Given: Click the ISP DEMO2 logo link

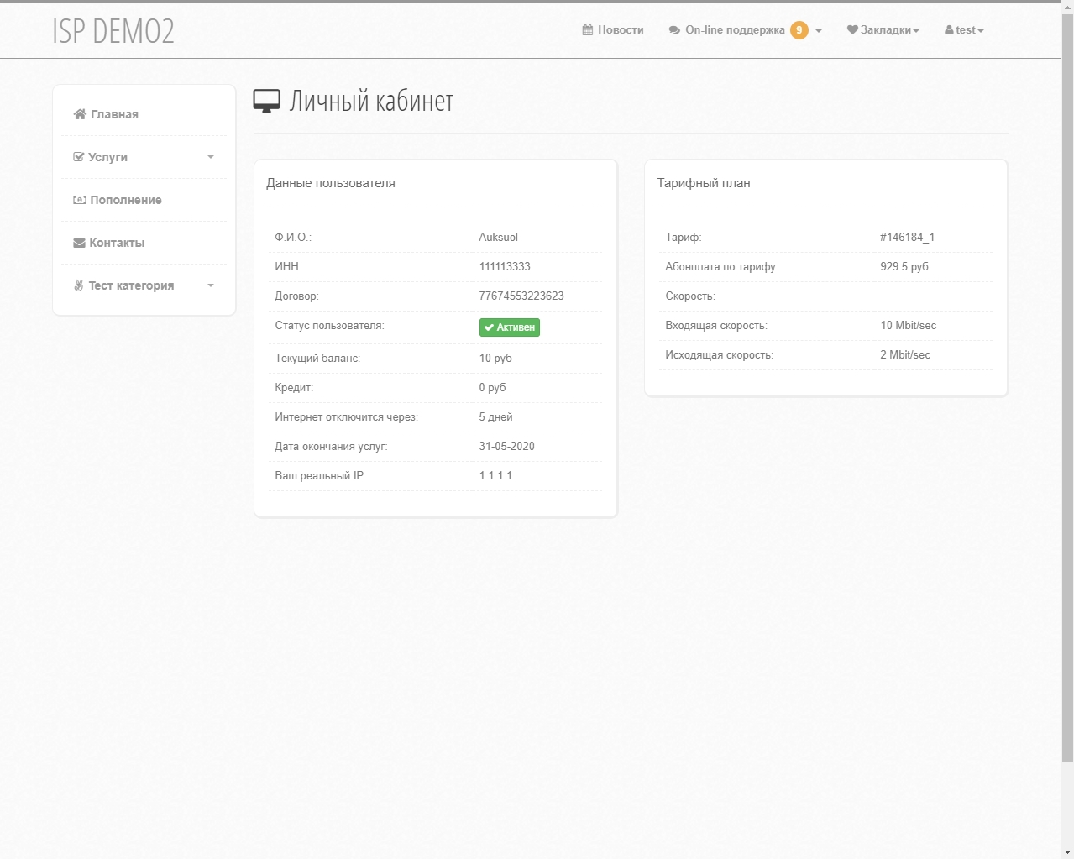Looking at the screenshot, I should click(x=113, y=31).
